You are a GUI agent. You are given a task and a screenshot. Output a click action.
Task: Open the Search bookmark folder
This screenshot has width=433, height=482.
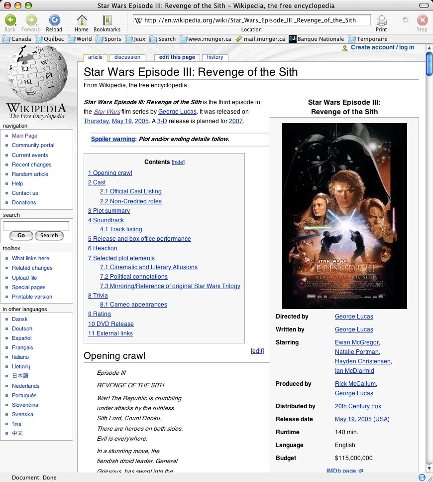pos(163,39)
